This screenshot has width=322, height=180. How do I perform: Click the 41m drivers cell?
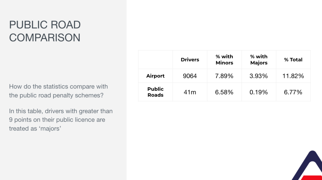[x=190, y=92]
